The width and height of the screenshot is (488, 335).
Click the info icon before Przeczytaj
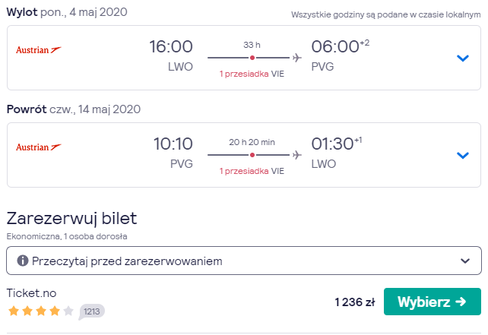(22, 261)
